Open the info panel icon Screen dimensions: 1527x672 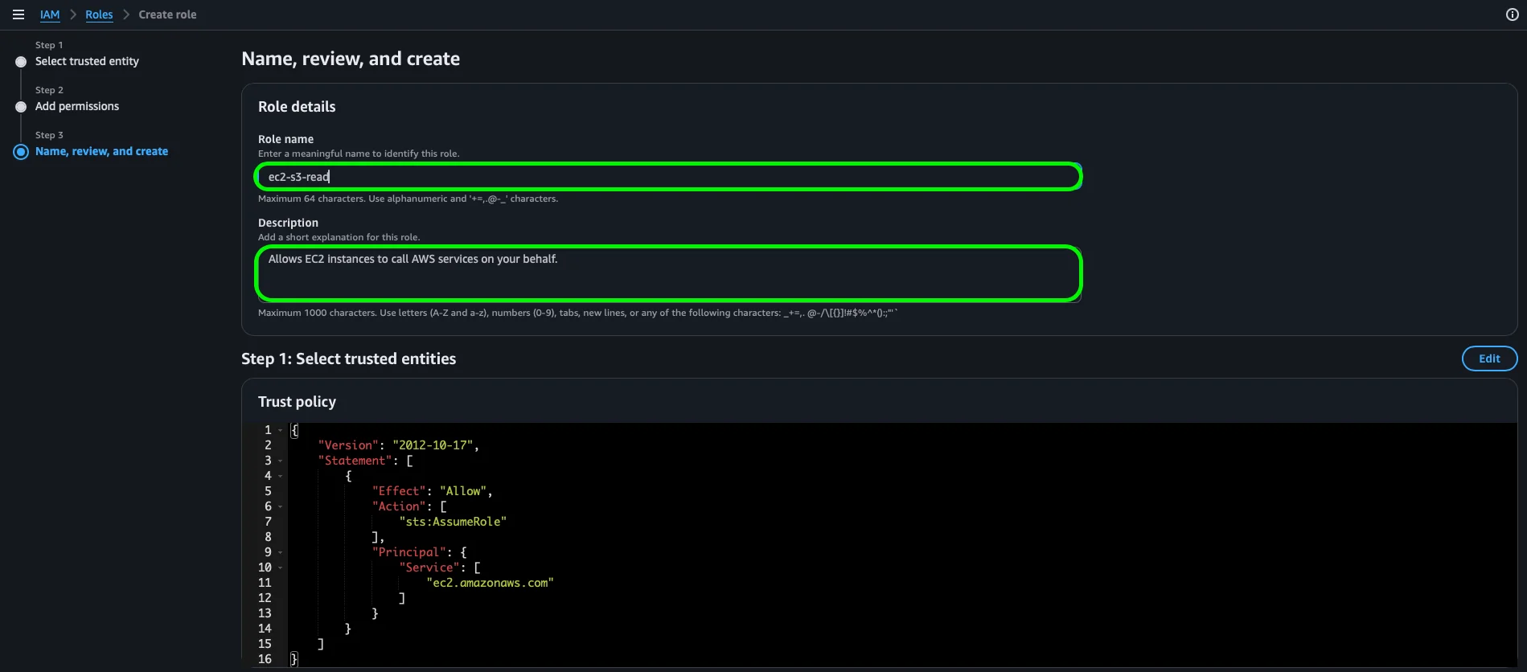1512,14
